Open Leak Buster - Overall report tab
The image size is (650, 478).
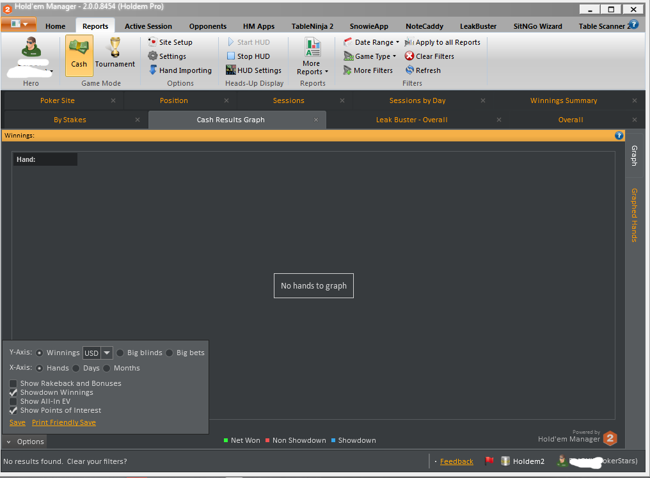point(411,120)
